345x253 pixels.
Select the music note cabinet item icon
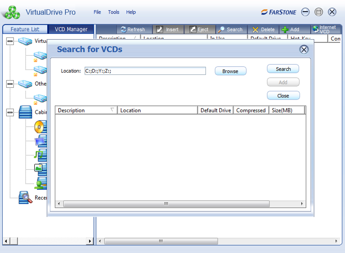pos(41,155)
